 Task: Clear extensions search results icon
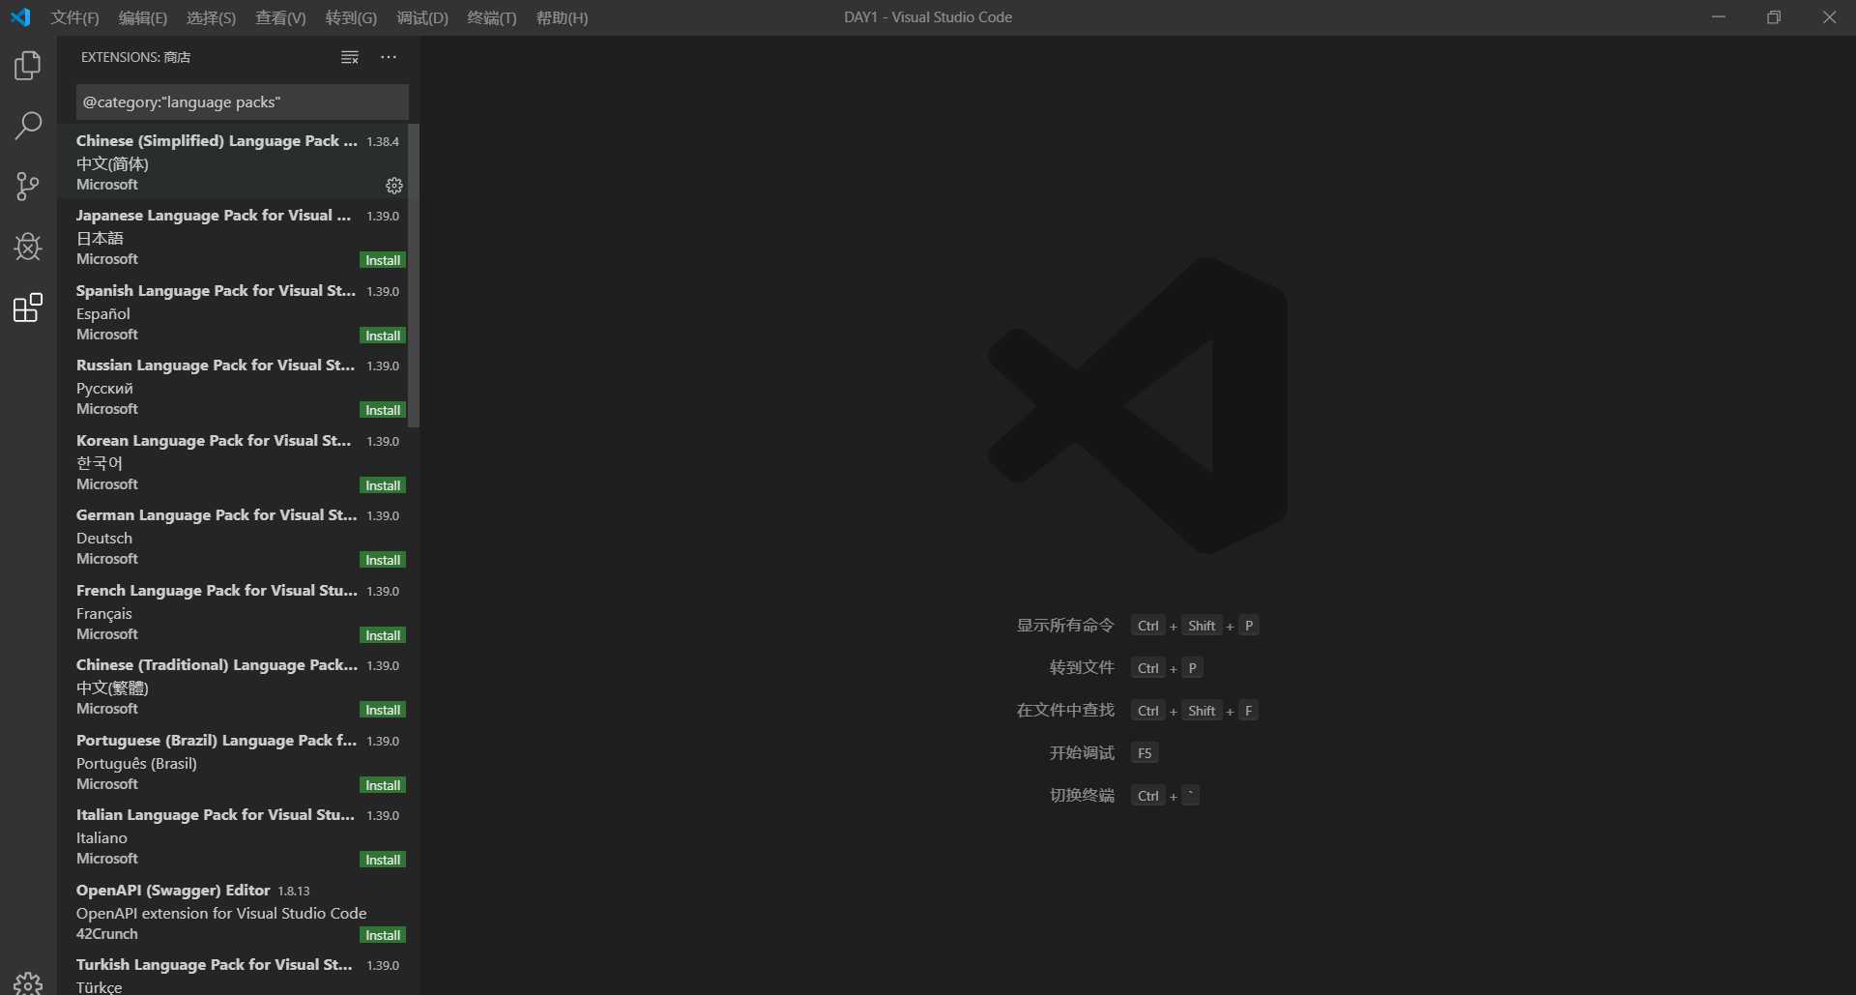(x=350, y=58)
